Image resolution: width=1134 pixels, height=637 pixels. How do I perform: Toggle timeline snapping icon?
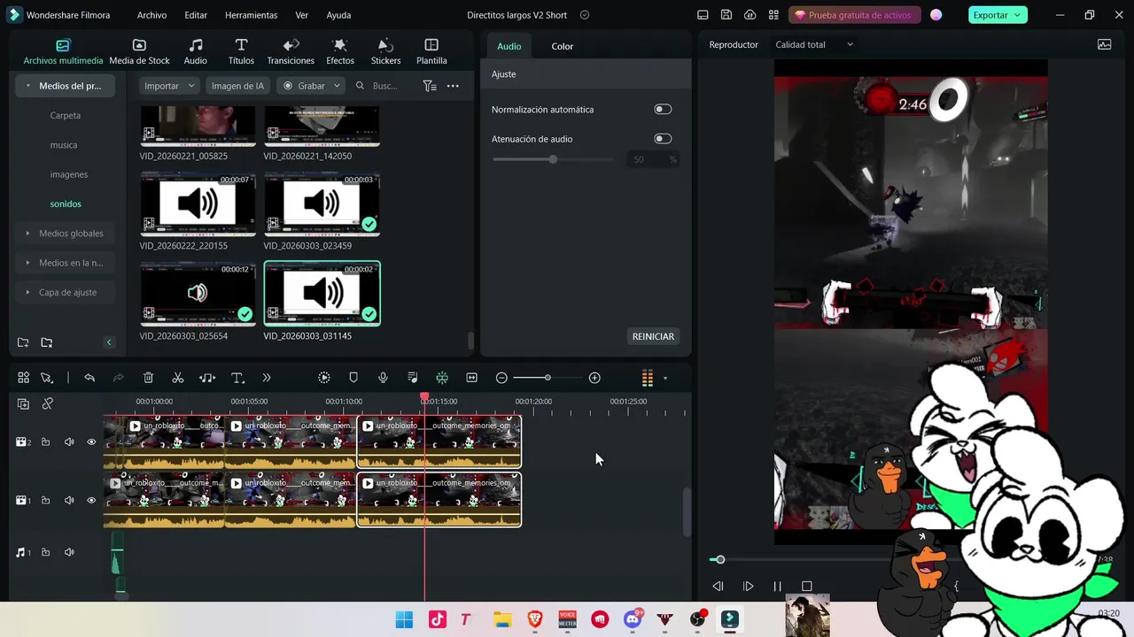(x=442, y=378)
